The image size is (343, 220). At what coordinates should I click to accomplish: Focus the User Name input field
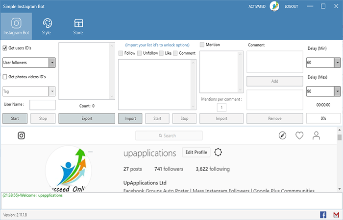tap(43, 105)
